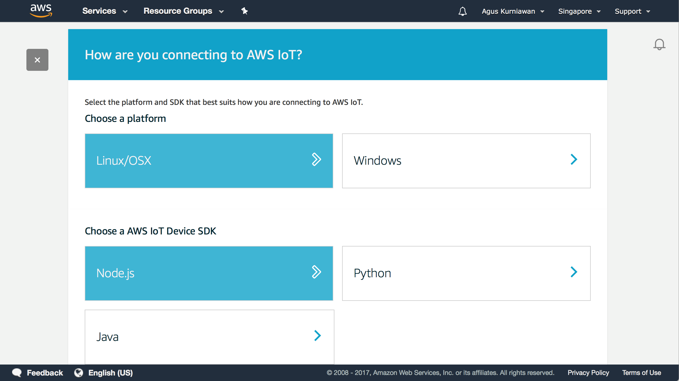Open the Terms of Use link
The image size is (679, 381).
tap(642, 373)
